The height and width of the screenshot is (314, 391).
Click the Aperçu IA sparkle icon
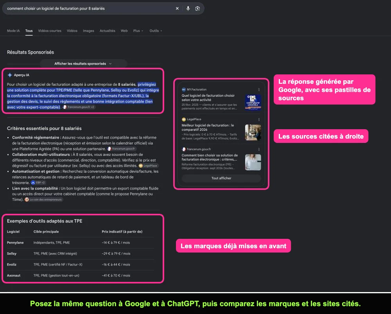click(x=10, y=75)
